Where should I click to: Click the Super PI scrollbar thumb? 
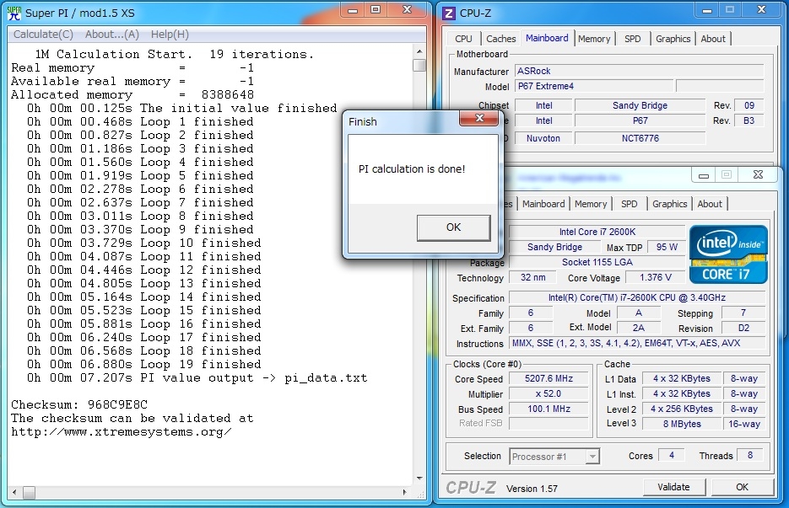419,65
